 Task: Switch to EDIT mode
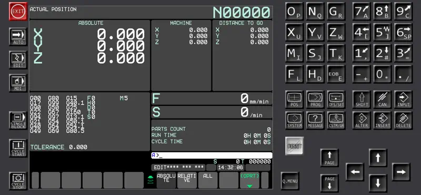[18, 60]
